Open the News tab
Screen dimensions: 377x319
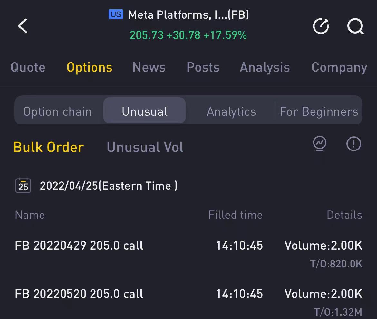149,67
